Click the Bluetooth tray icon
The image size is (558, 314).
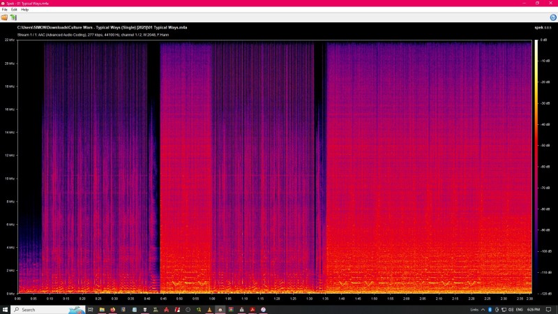point(489,309)
